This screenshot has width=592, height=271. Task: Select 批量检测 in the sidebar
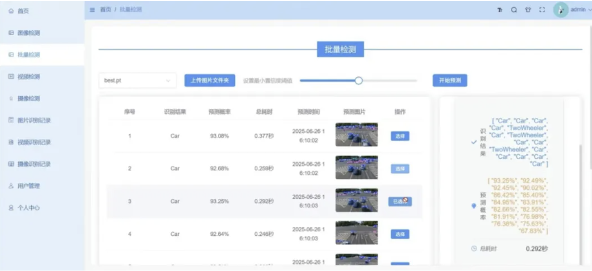42,55
